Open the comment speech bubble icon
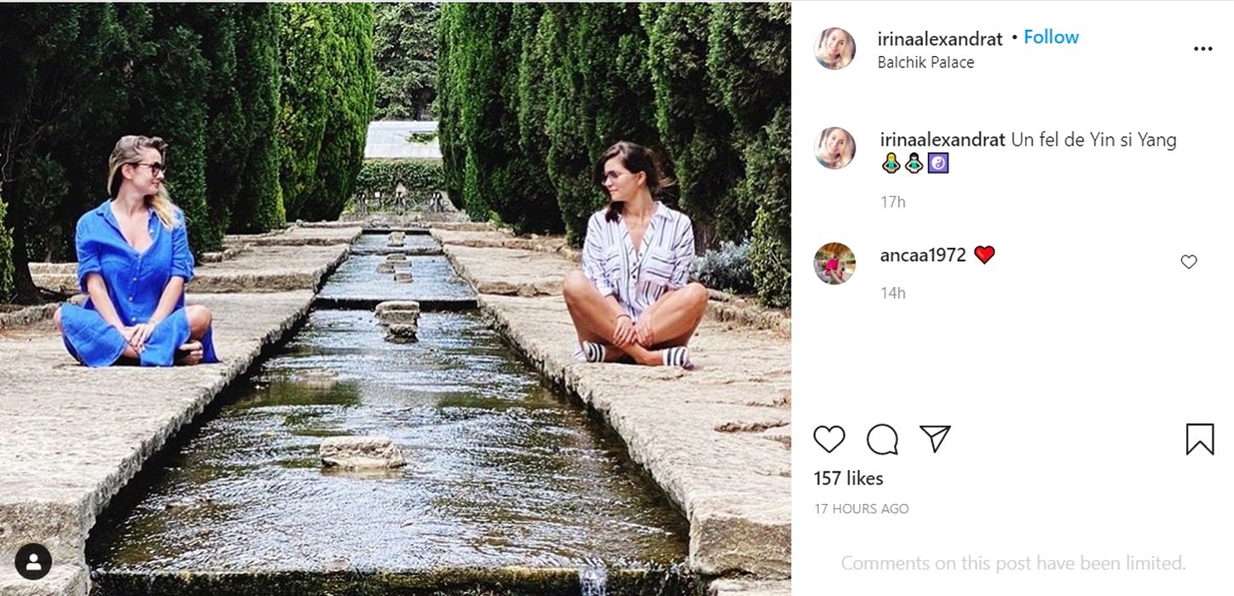This screenshot has height=596, width=1234. [882, 439]
